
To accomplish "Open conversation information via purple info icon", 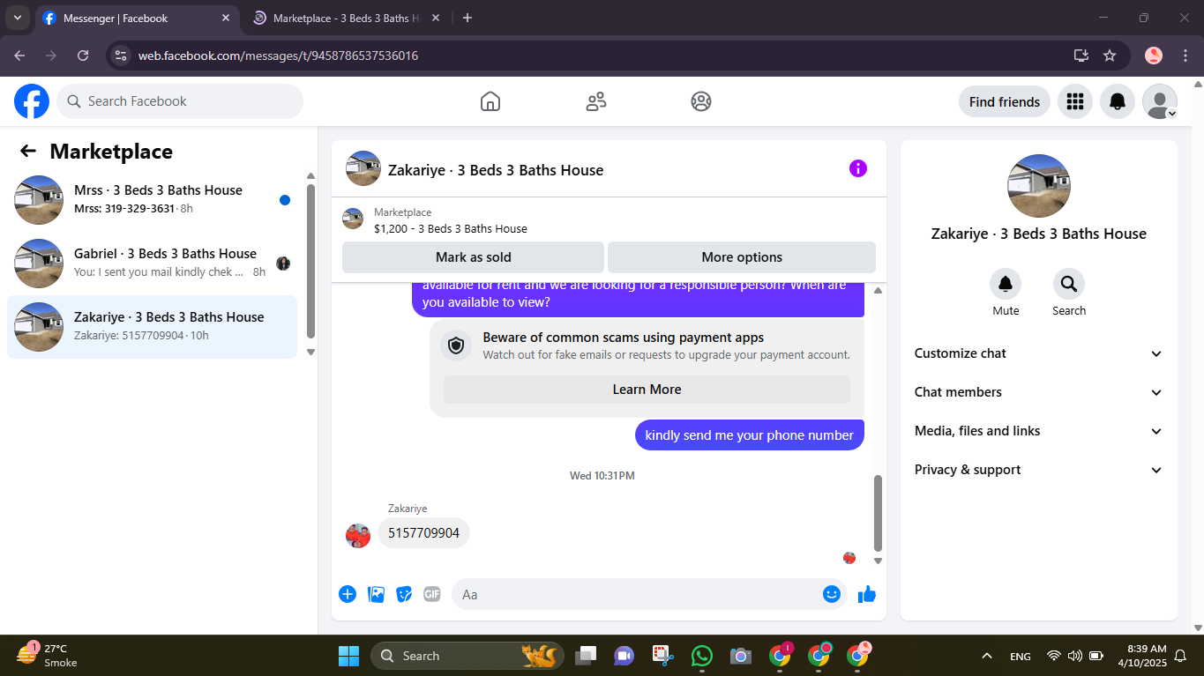I will [858, 168].
